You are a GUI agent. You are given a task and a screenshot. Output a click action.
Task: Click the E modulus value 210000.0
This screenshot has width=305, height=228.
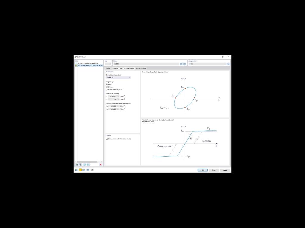click(112, 96)
